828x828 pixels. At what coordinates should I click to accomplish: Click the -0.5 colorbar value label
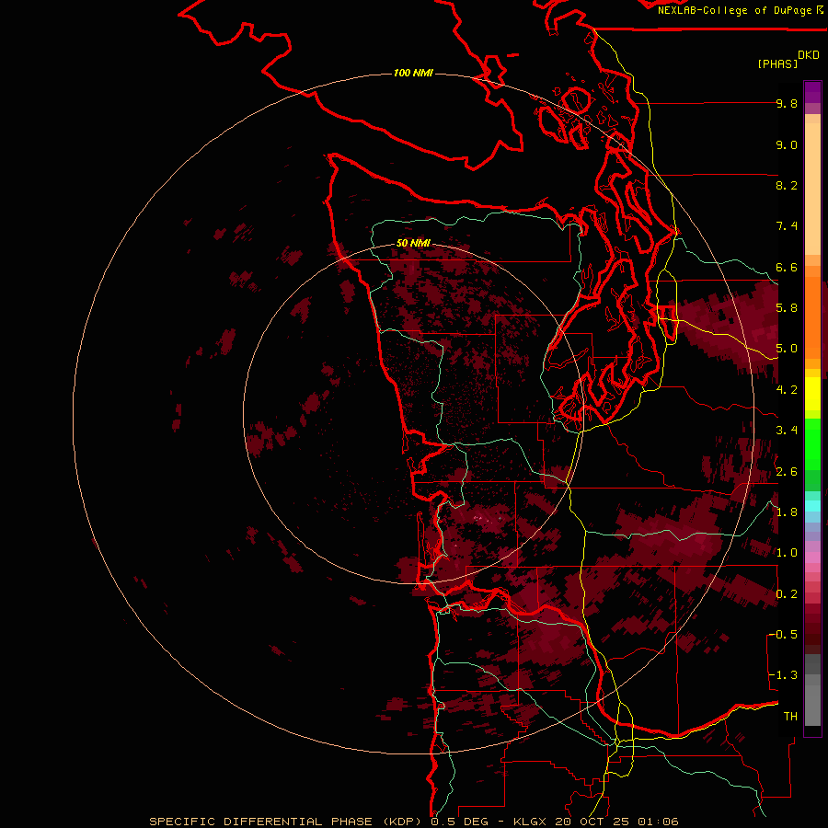pos(783,635)
